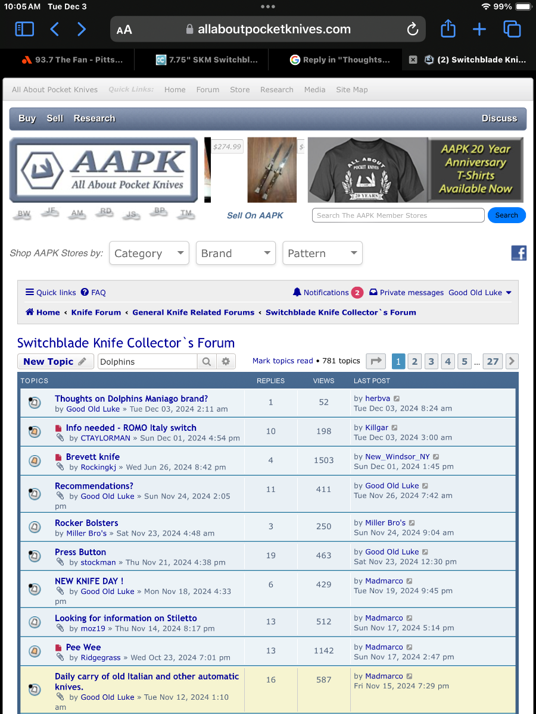Open a new tab with plus icon
Viewport: 536px width, 714px height.
pyautogui.click(x=479, y=29)
